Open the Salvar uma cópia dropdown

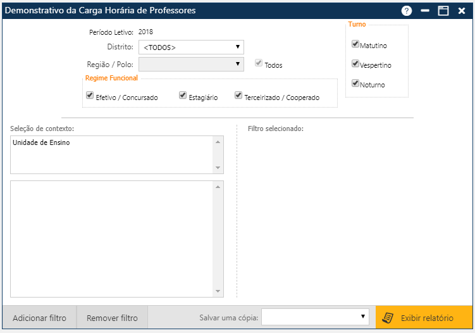(316, 317)
